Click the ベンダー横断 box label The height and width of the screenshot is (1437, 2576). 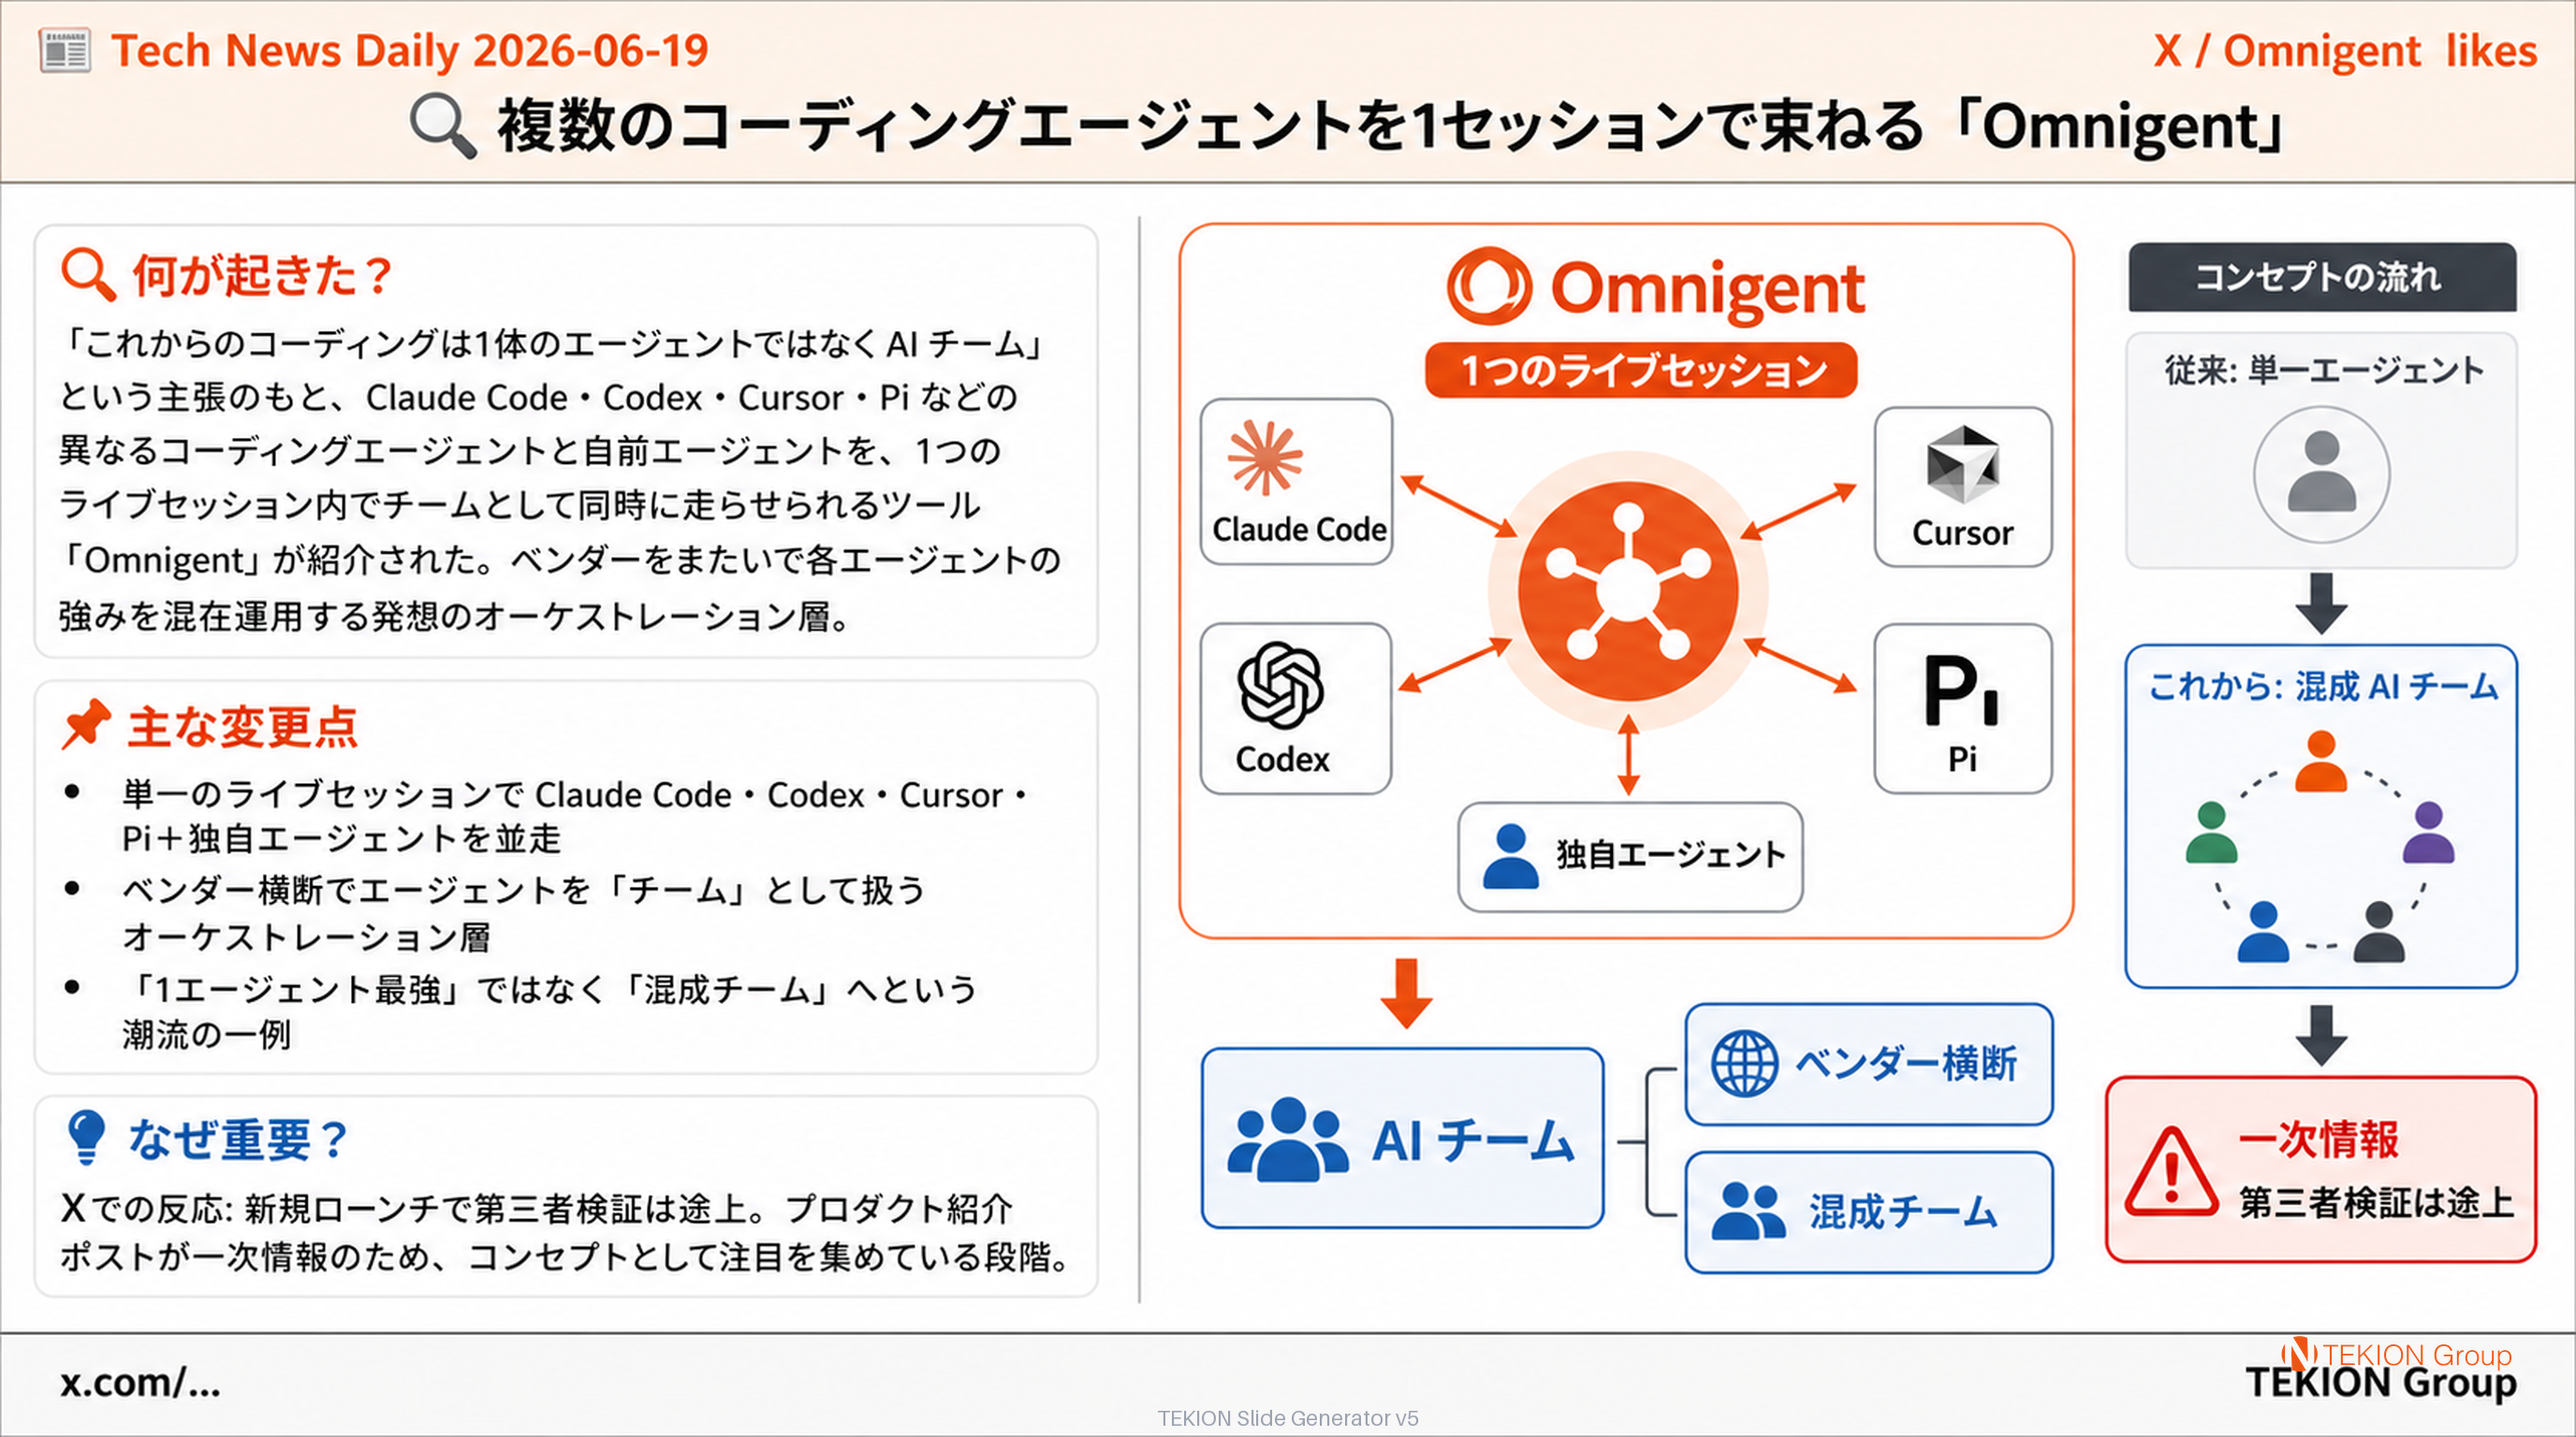click(1906, 1064)
